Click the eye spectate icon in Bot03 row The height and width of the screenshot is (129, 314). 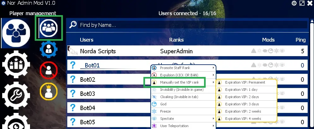pos(282,93)
